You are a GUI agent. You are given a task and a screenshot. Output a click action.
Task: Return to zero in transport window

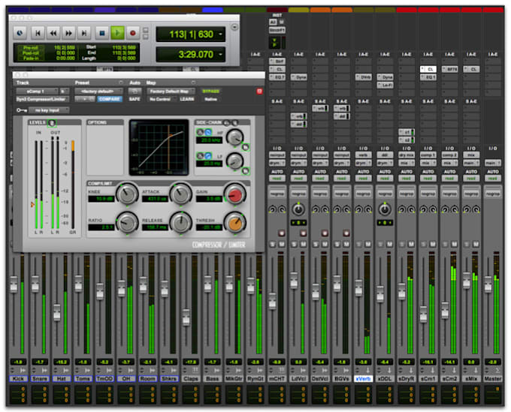pyautogui.click(x=38, y=33)
